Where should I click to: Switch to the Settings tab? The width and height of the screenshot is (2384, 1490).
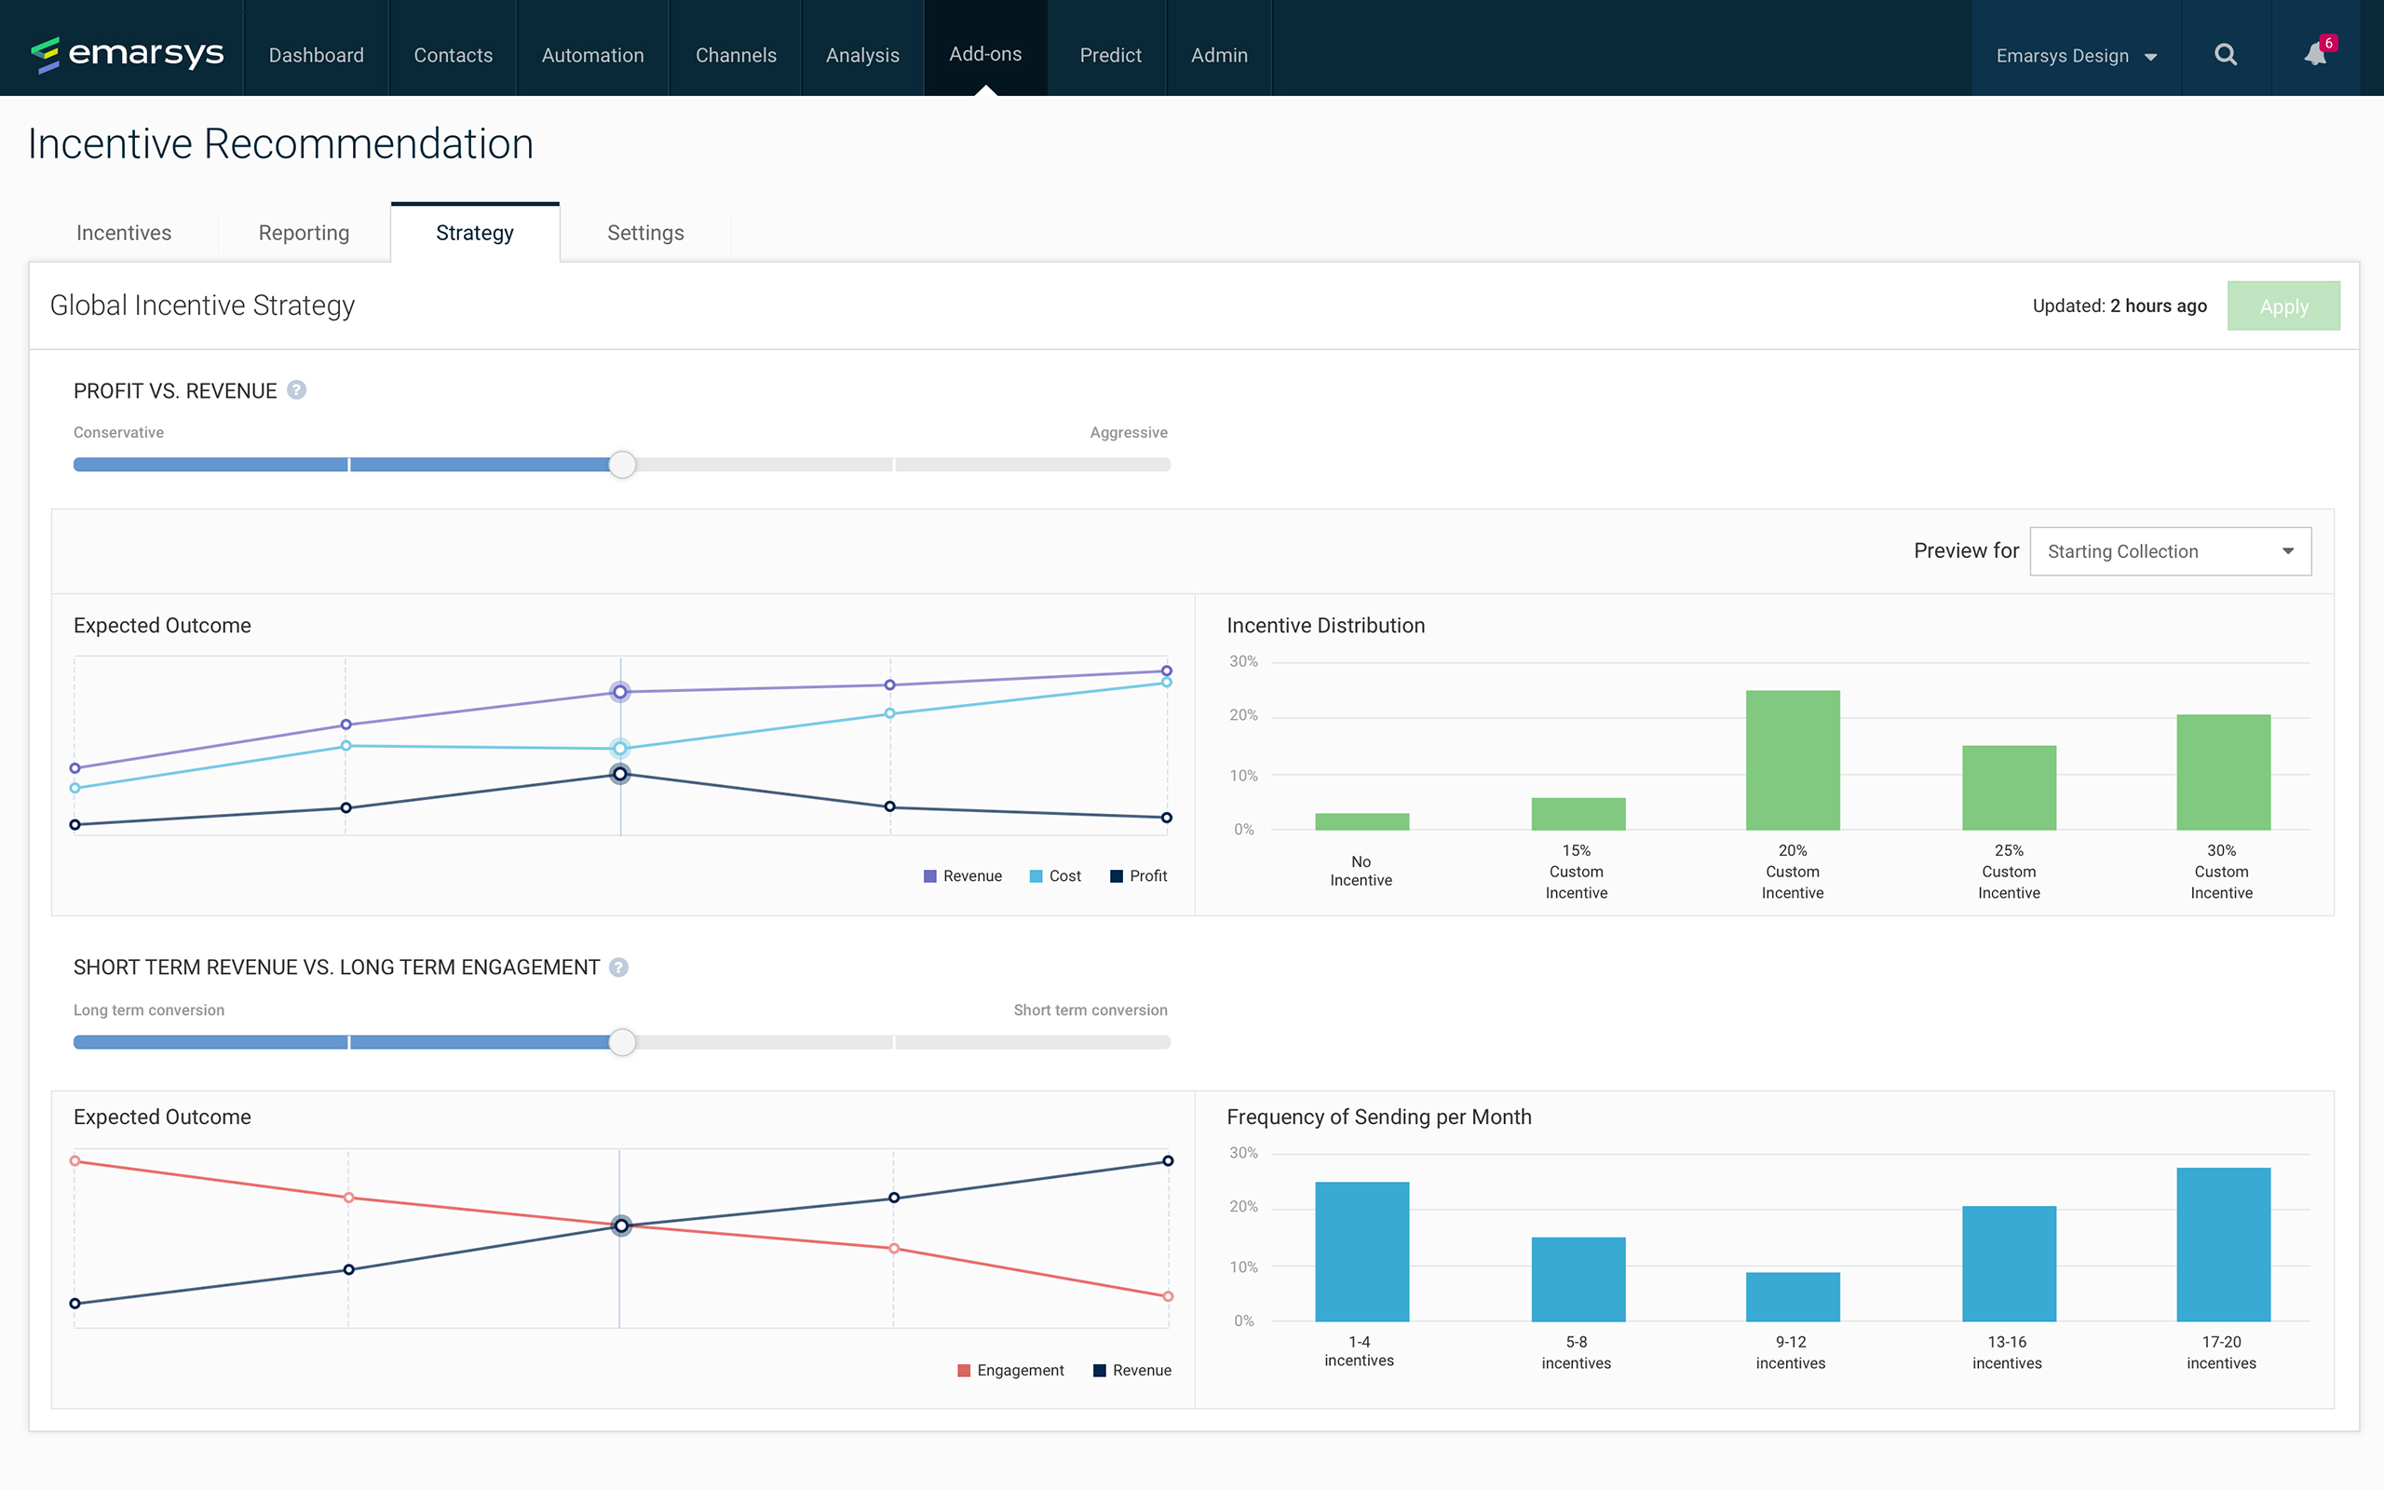pos(645,233)
